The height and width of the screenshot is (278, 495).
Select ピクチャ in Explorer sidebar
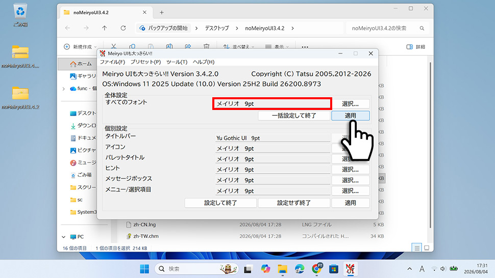(x=83, y=150)
